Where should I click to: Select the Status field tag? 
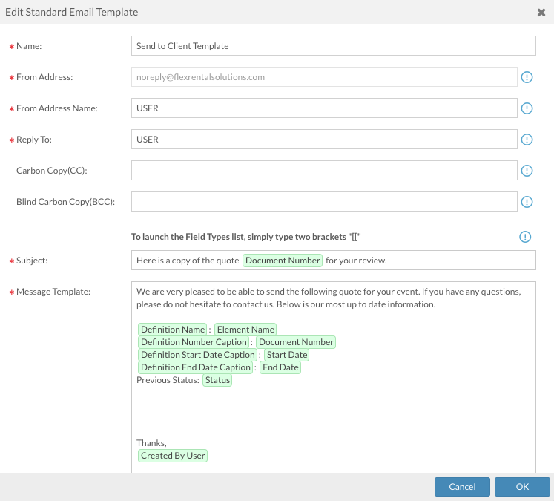coord(217,380)
